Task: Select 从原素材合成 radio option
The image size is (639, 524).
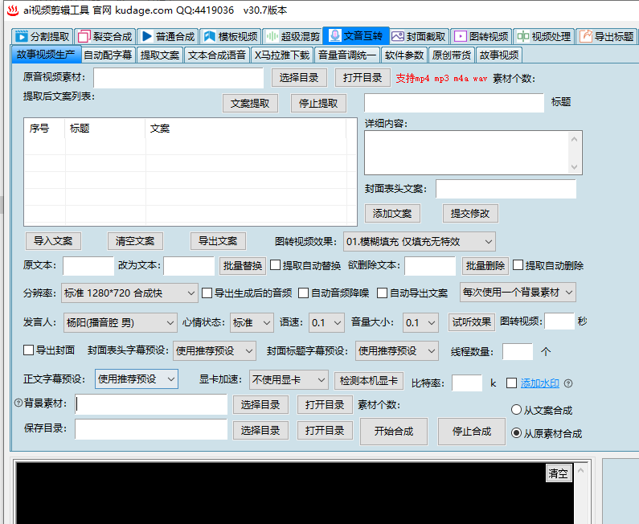Action: 516,433
